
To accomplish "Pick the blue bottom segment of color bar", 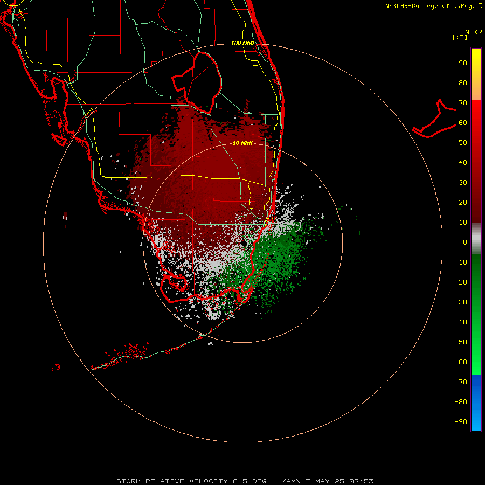I will 476,403.
